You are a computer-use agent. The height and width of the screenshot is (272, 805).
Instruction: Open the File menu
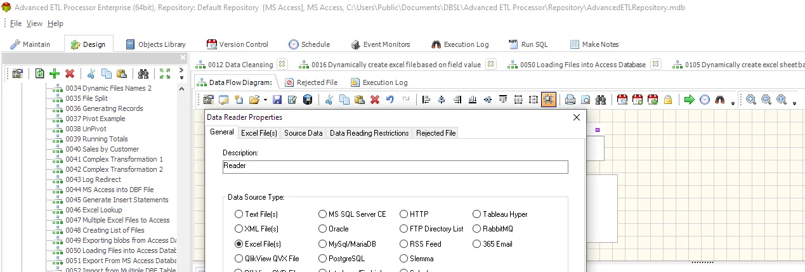click(16, 23)
